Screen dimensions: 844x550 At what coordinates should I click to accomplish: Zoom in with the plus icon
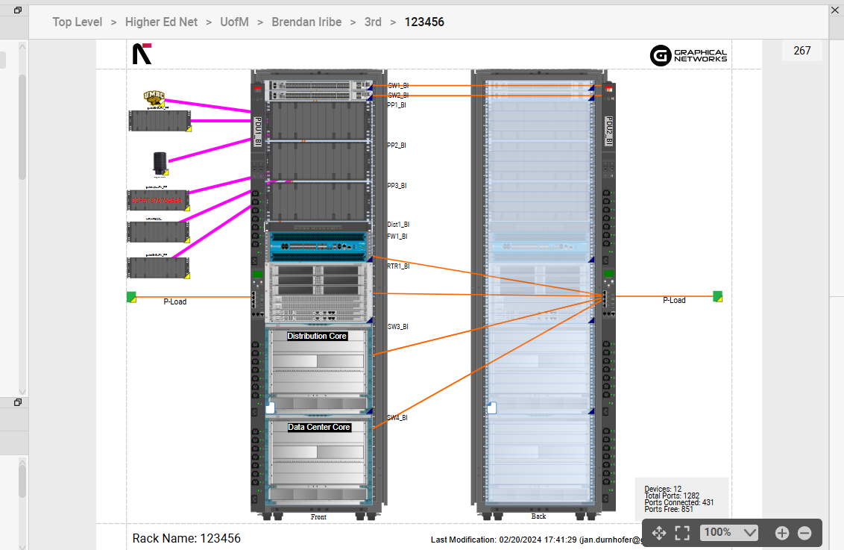782,533
